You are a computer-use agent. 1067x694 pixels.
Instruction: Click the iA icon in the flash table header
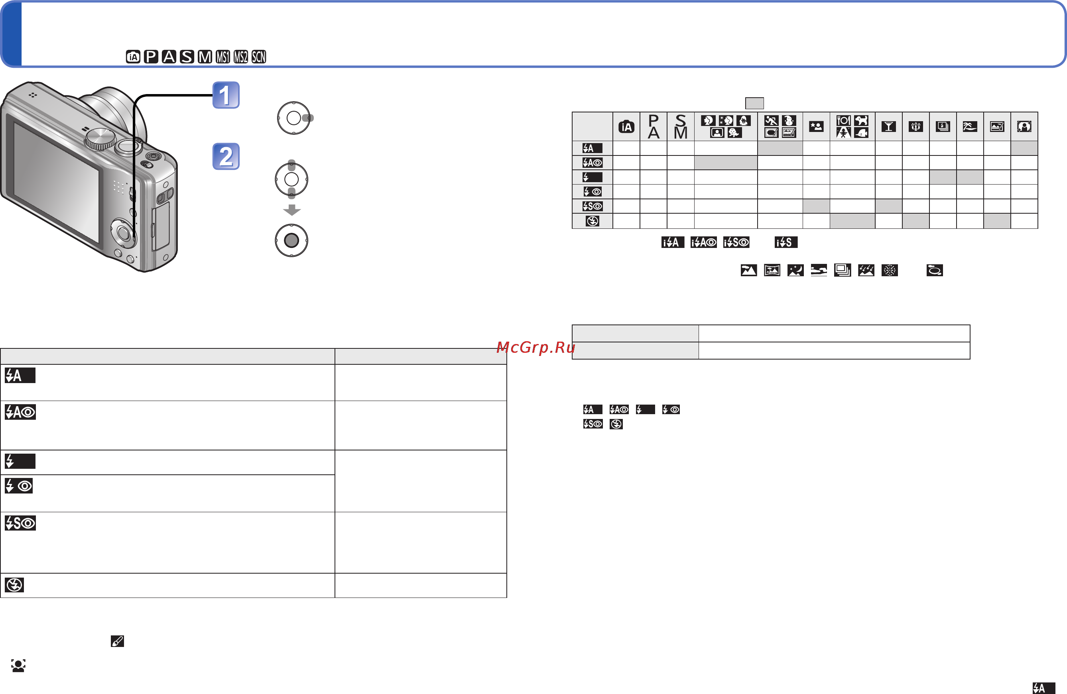[x=626, y=127]
